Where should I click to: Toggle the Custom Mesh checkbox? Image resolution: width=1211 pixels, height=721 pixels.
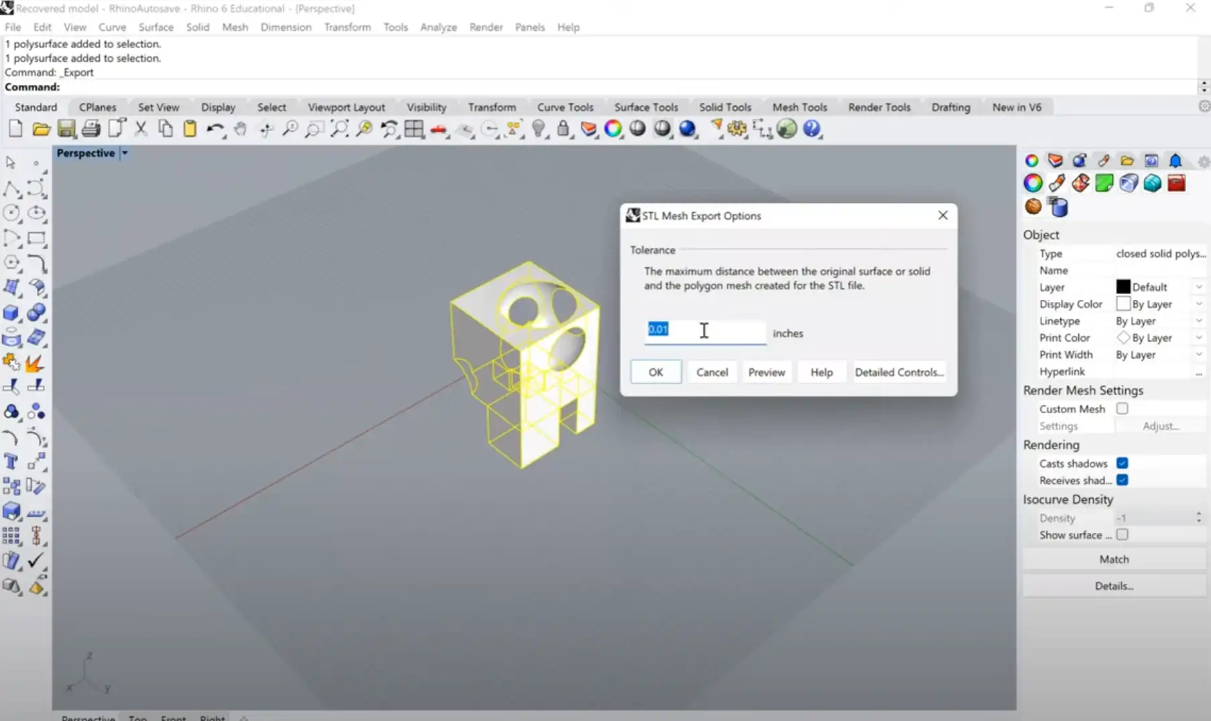click(x=1123, y=408)
